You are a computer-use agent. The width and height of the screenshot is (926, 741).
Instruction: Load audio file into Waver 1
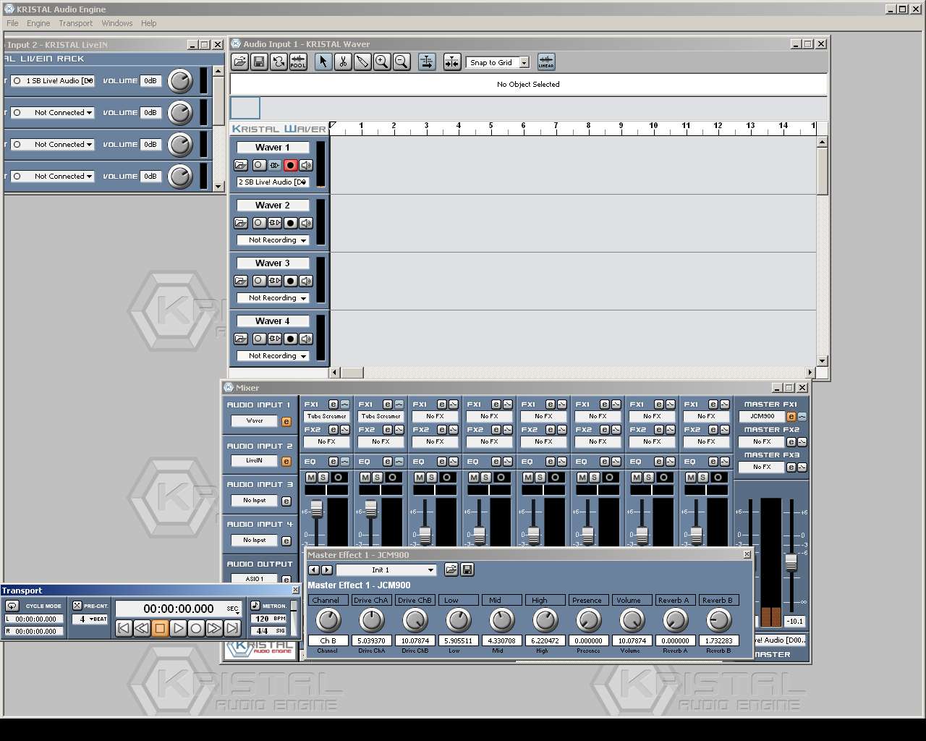242,165
